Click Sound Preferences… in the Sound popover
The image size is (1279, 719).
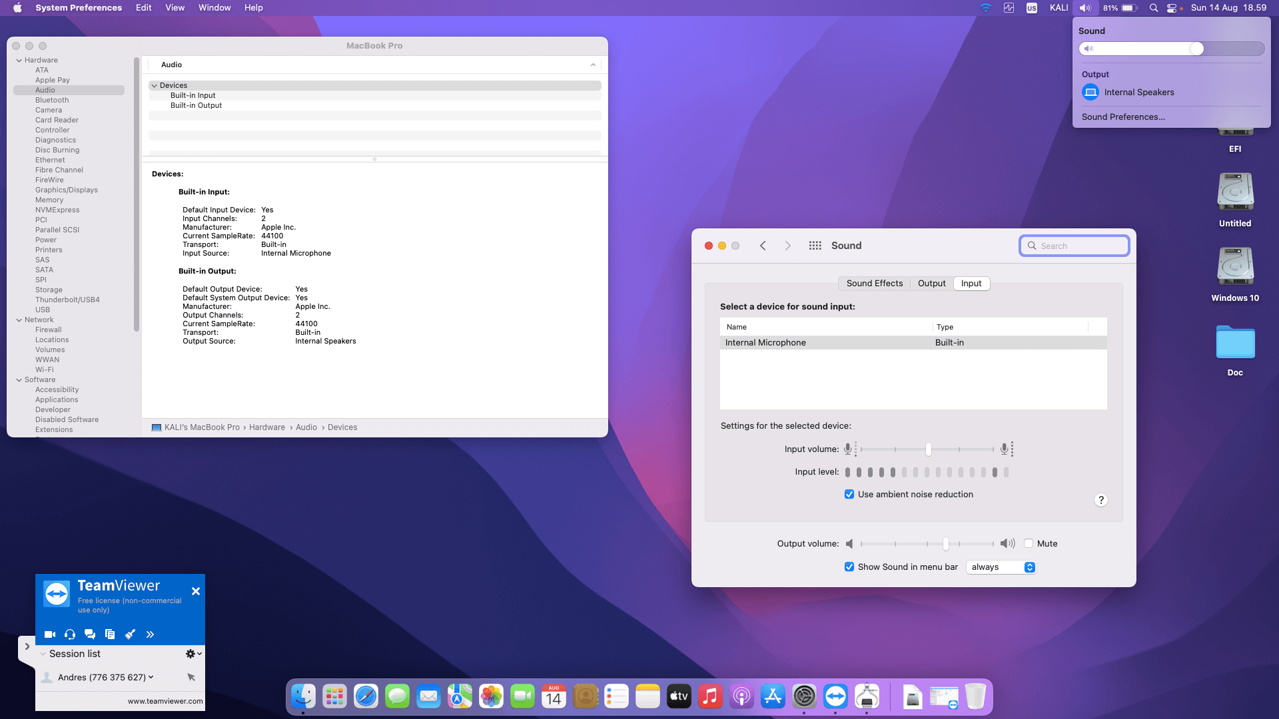point(1123,117)
